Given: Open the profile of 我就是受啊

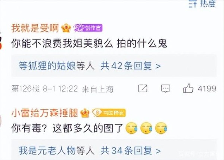Looking at the screenshot, I should click(x=35, y=28).
